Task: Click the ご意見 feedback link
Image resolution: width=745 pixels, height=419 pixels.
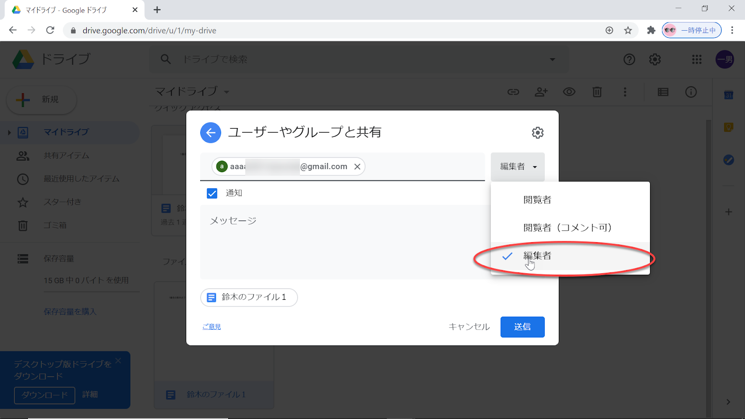Action: (211, 327)
